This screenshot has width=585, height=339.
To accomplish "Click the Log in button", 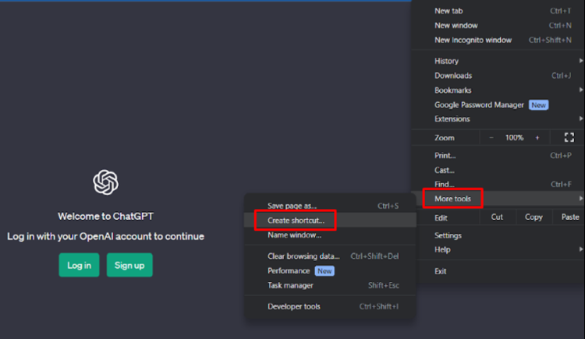I will click(x=79, y=265).
